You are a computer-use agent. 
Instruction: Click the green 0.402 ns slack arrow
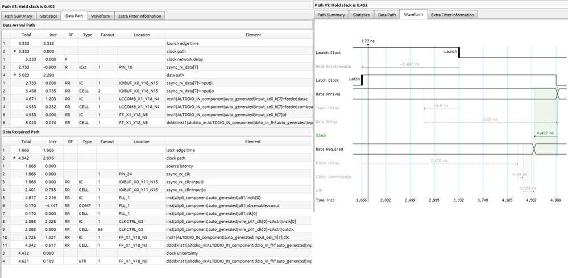coord(547,136)
